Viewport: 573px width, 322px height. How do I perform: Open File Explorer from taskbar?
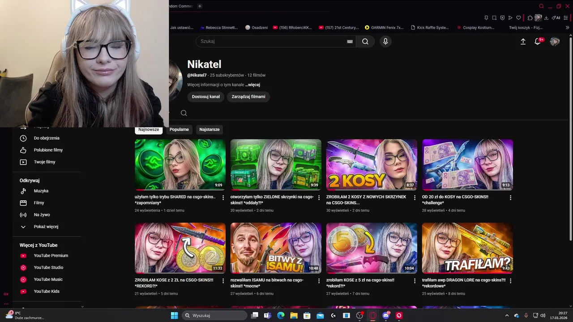tap(294, 315)
